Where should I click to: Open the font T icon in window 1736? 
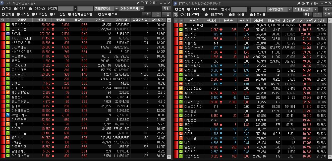pos(146,3)
